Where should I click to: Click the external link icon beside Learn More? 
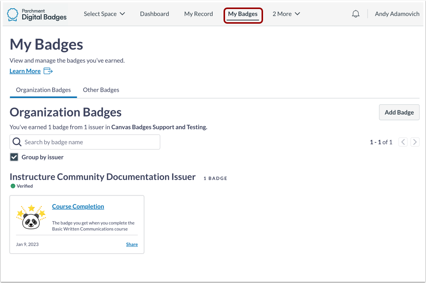(x=48, y=71)
